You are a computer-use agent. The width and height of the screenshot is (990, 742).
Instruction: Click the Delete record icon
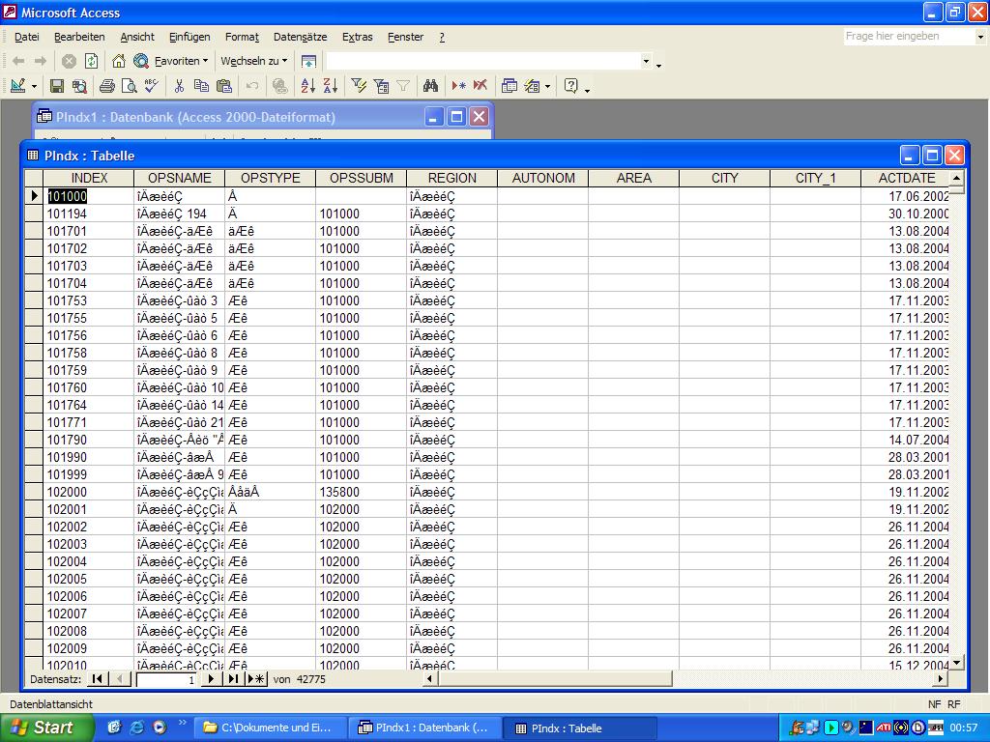point(480,86)
